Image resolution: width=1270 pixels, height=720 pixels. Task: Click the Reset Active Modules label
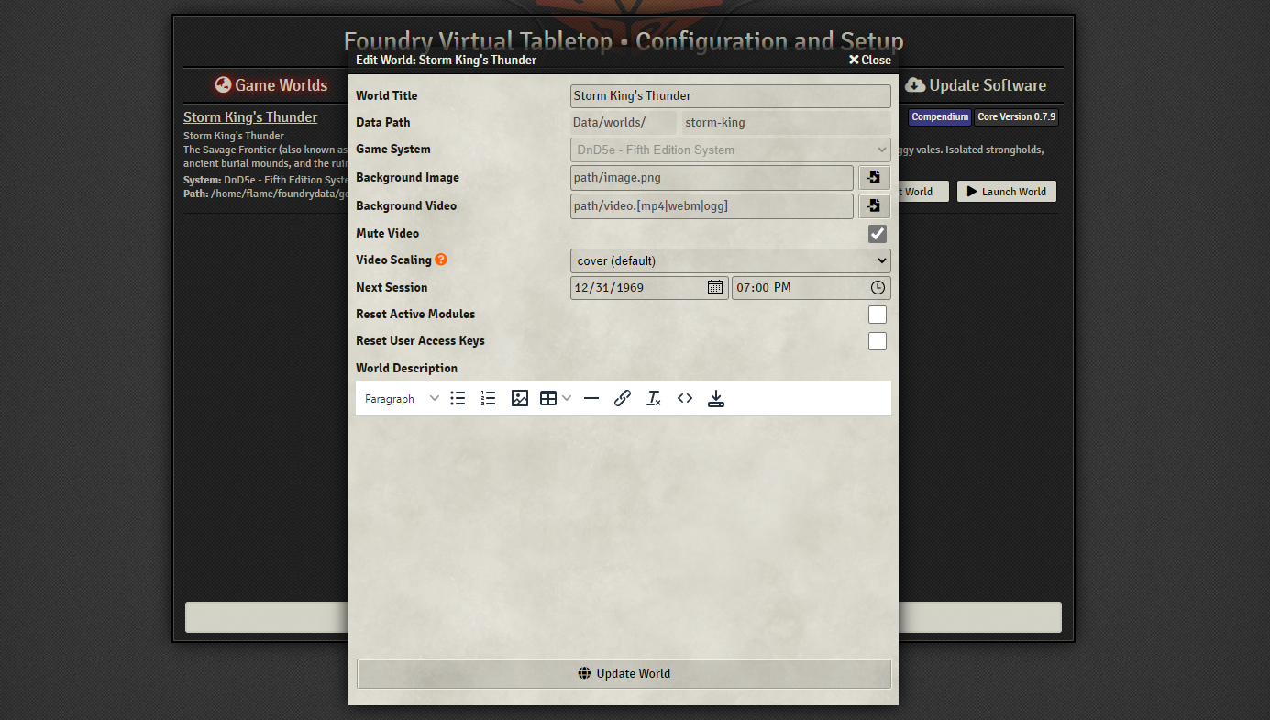click(415, 314)
